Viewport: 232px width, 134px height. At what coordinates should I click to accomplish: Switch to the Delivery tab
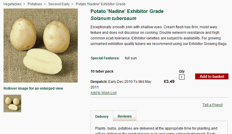coord(102,117)
